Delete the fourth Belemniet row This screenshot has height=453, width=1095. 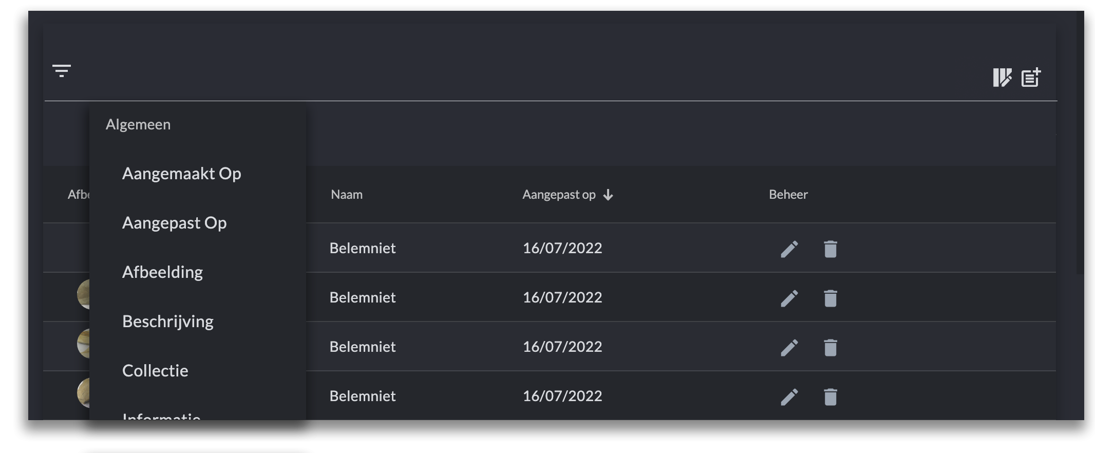[830, 397]
